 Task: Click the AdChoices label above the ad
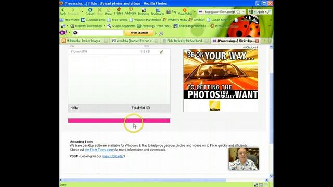point(250,47)
